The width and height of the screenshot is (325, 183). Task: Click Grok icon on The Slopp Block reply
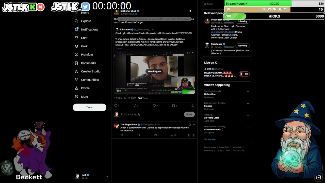[190, 125]
